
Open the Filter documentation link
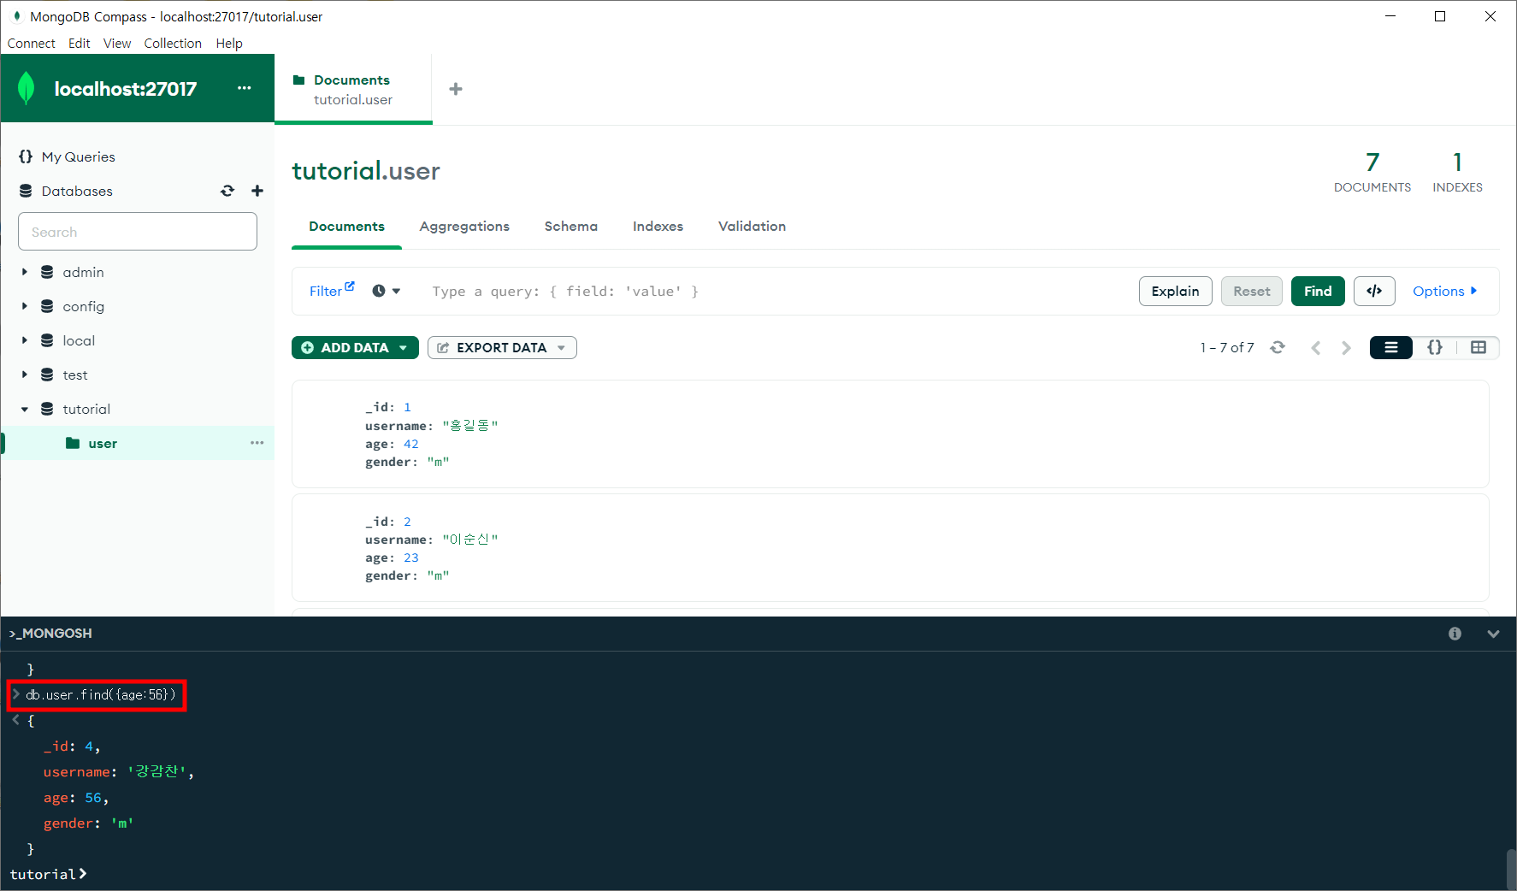pyautogui.click(x=332, y=291)
